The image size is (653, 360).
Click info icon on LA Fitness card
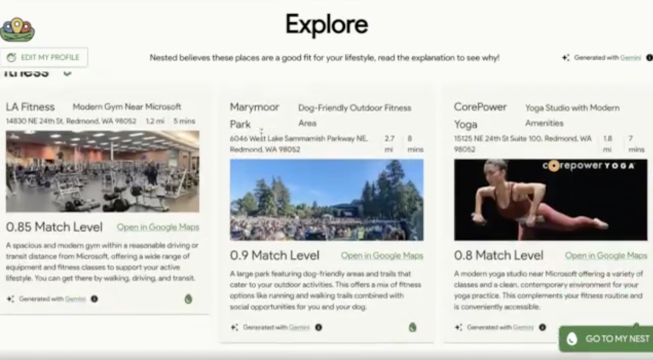point(94,299)
